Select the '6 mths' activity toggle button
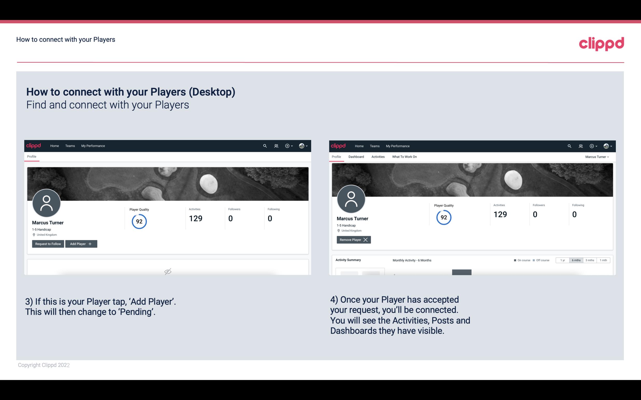641x400 pixels. 575,260
